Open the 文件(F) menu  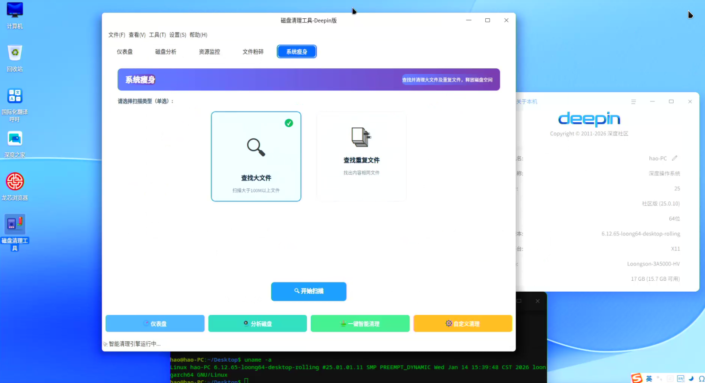tap(117, 35)
